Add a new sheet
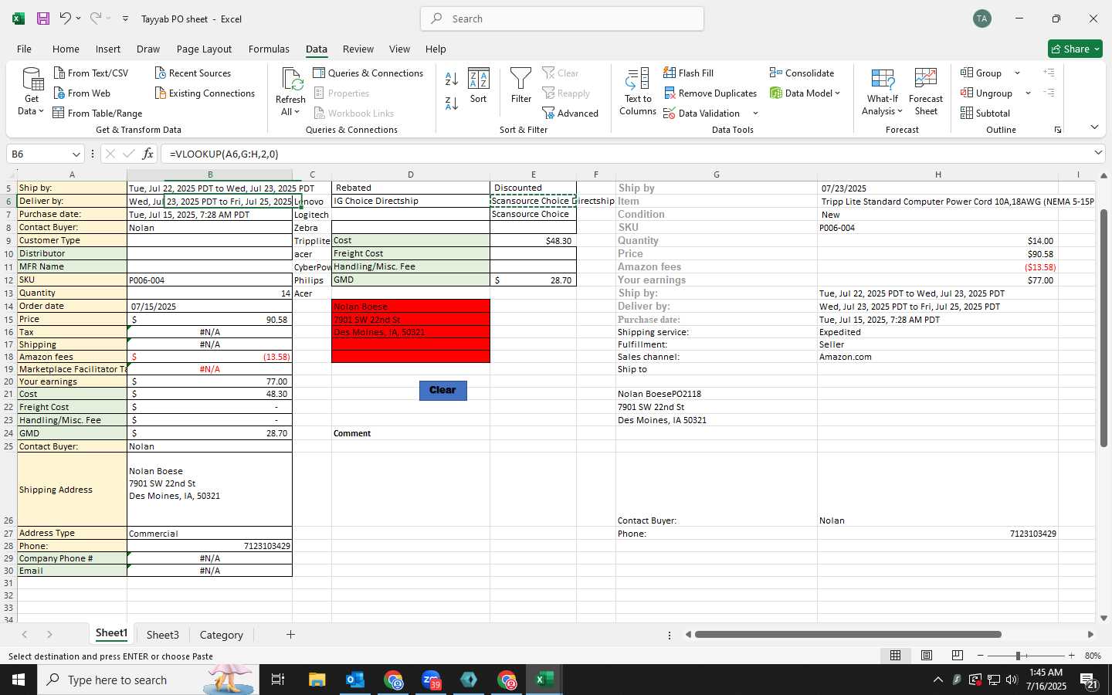The width and height of the screenshot is (1112, 695). pyautogui.click(x=290, y=635)
